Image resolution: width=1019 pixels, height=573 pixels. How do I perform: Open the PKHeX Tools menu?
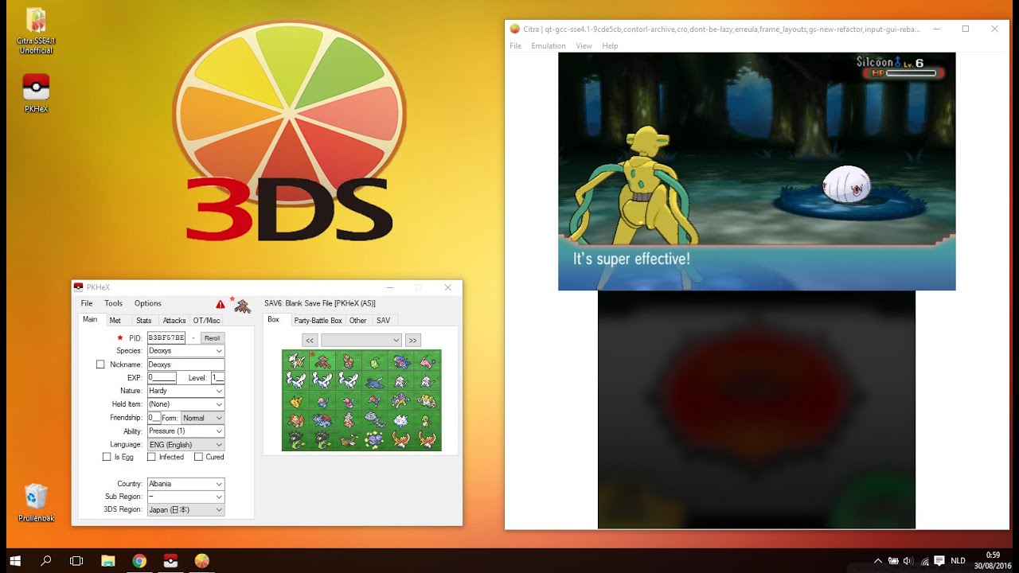click(114, 303)
